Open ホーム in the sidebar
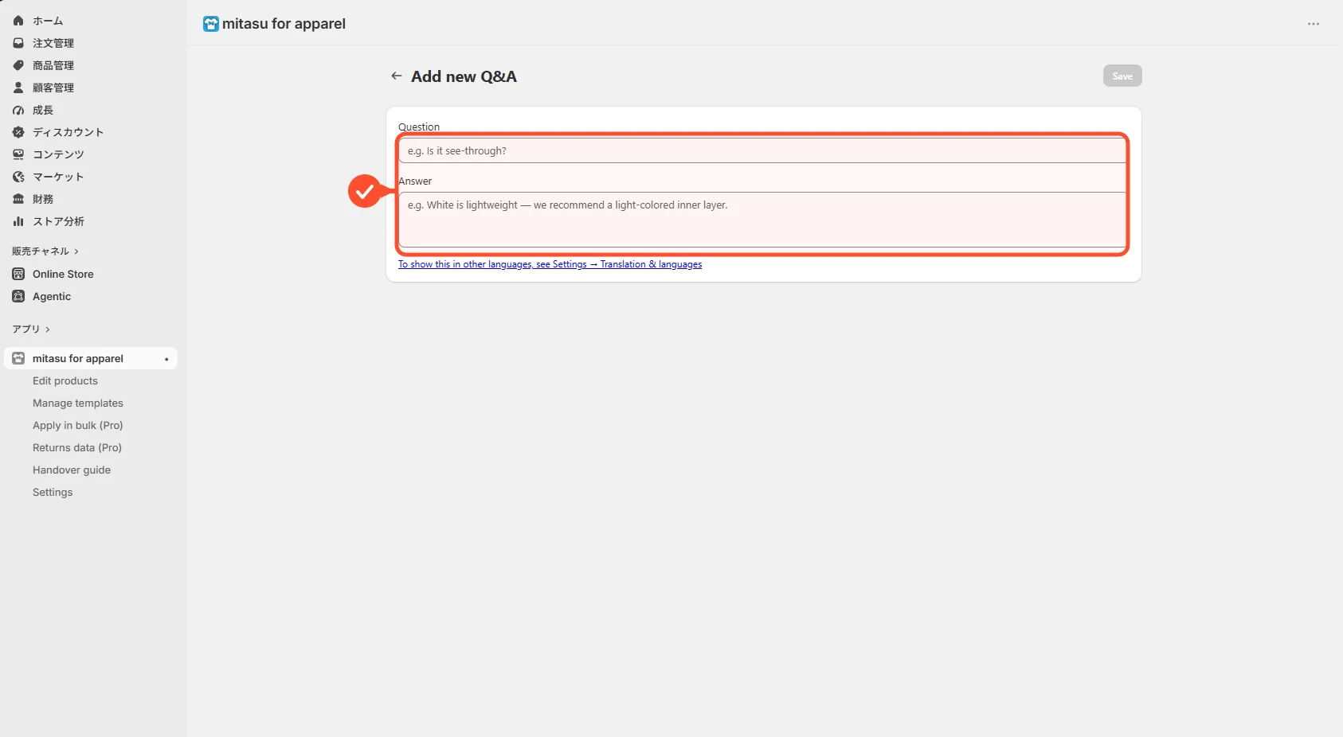The width and height of the screenshot is (1343, 737). (x=48, y=21)
